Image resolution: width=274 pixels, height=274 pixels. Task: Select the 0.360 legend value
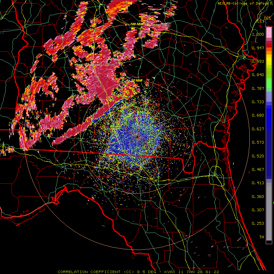coord(258,197)
